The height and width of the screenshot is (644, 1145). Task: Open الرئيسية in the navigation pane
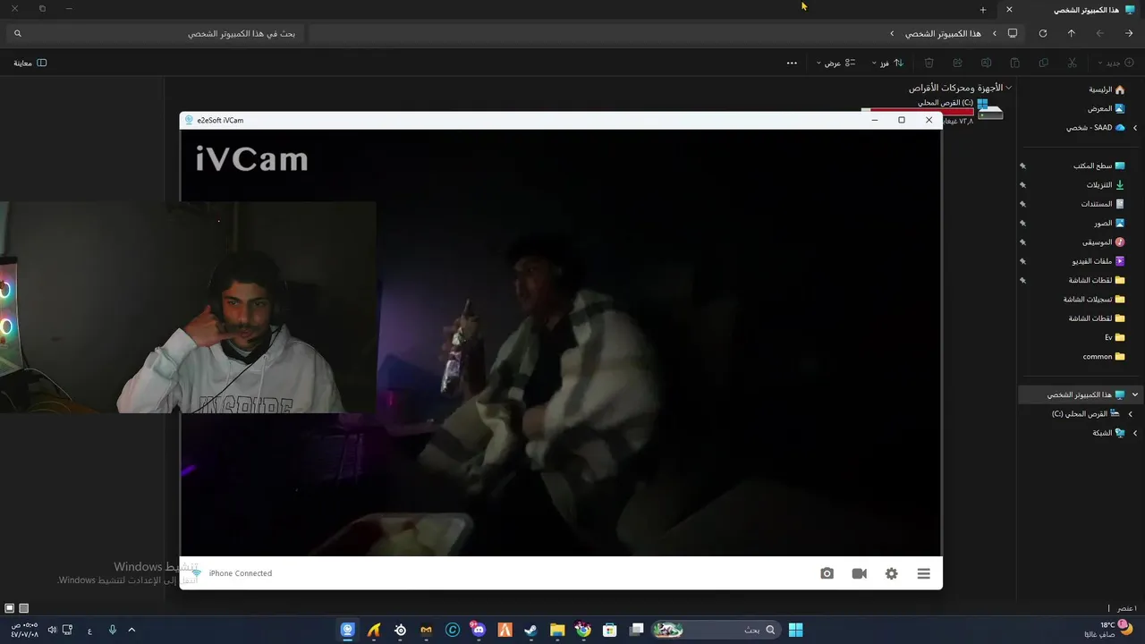click(x=1106, y=89)
